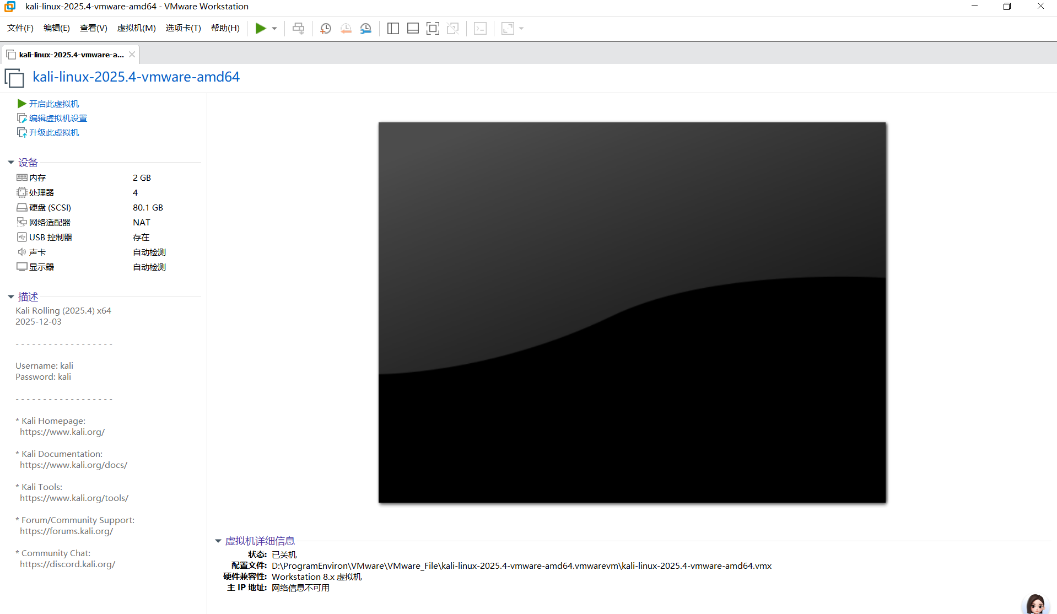The width and height of the screenshot is (1057, 614).
Task: Take a snapshot with the clock-plus icon
Action: [326, 28]
